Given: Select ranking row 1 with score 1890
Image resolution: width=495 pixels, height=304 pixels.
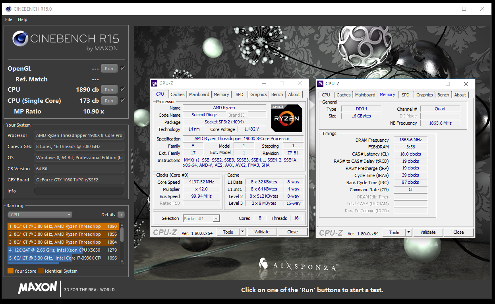Looking at the screenshot, I should 63,226.
